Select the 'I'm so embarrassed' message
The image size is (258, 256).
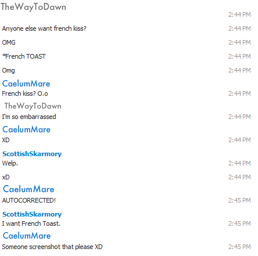29,117
